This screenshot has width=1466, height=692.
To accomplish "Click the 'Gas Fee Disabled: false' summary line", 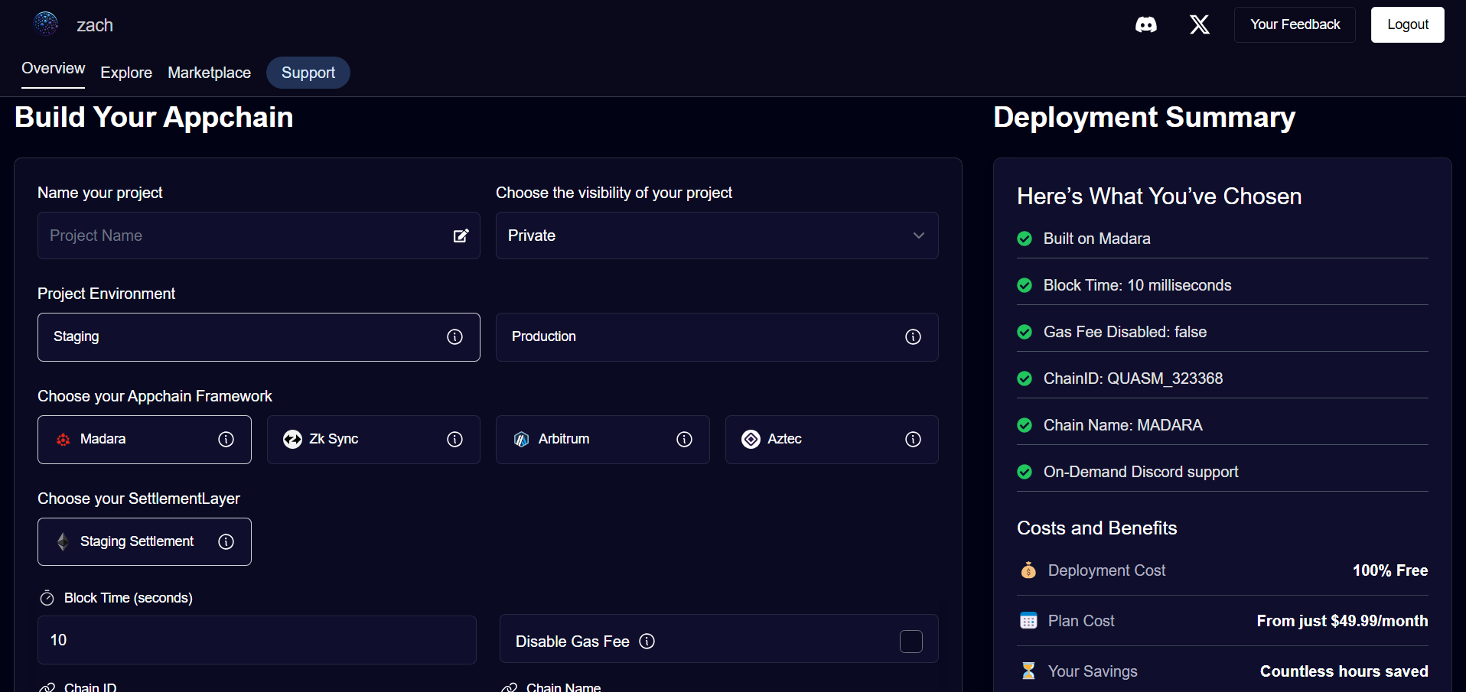I will (1125, 332).
